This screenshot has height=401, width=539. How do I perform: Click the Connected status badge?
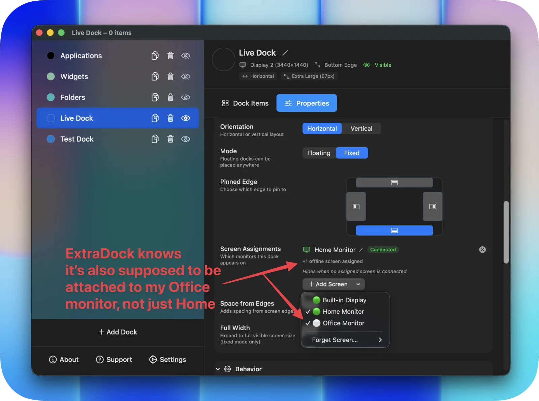click(383, 250)
